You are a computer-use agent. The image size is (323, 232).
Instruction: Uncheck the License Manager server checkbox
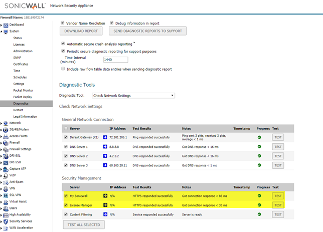tap(65, 205)
